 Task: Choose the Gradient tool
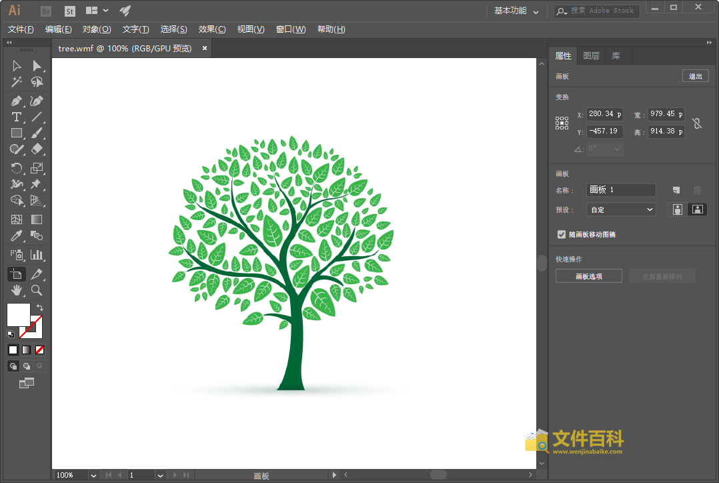[37, 219]
